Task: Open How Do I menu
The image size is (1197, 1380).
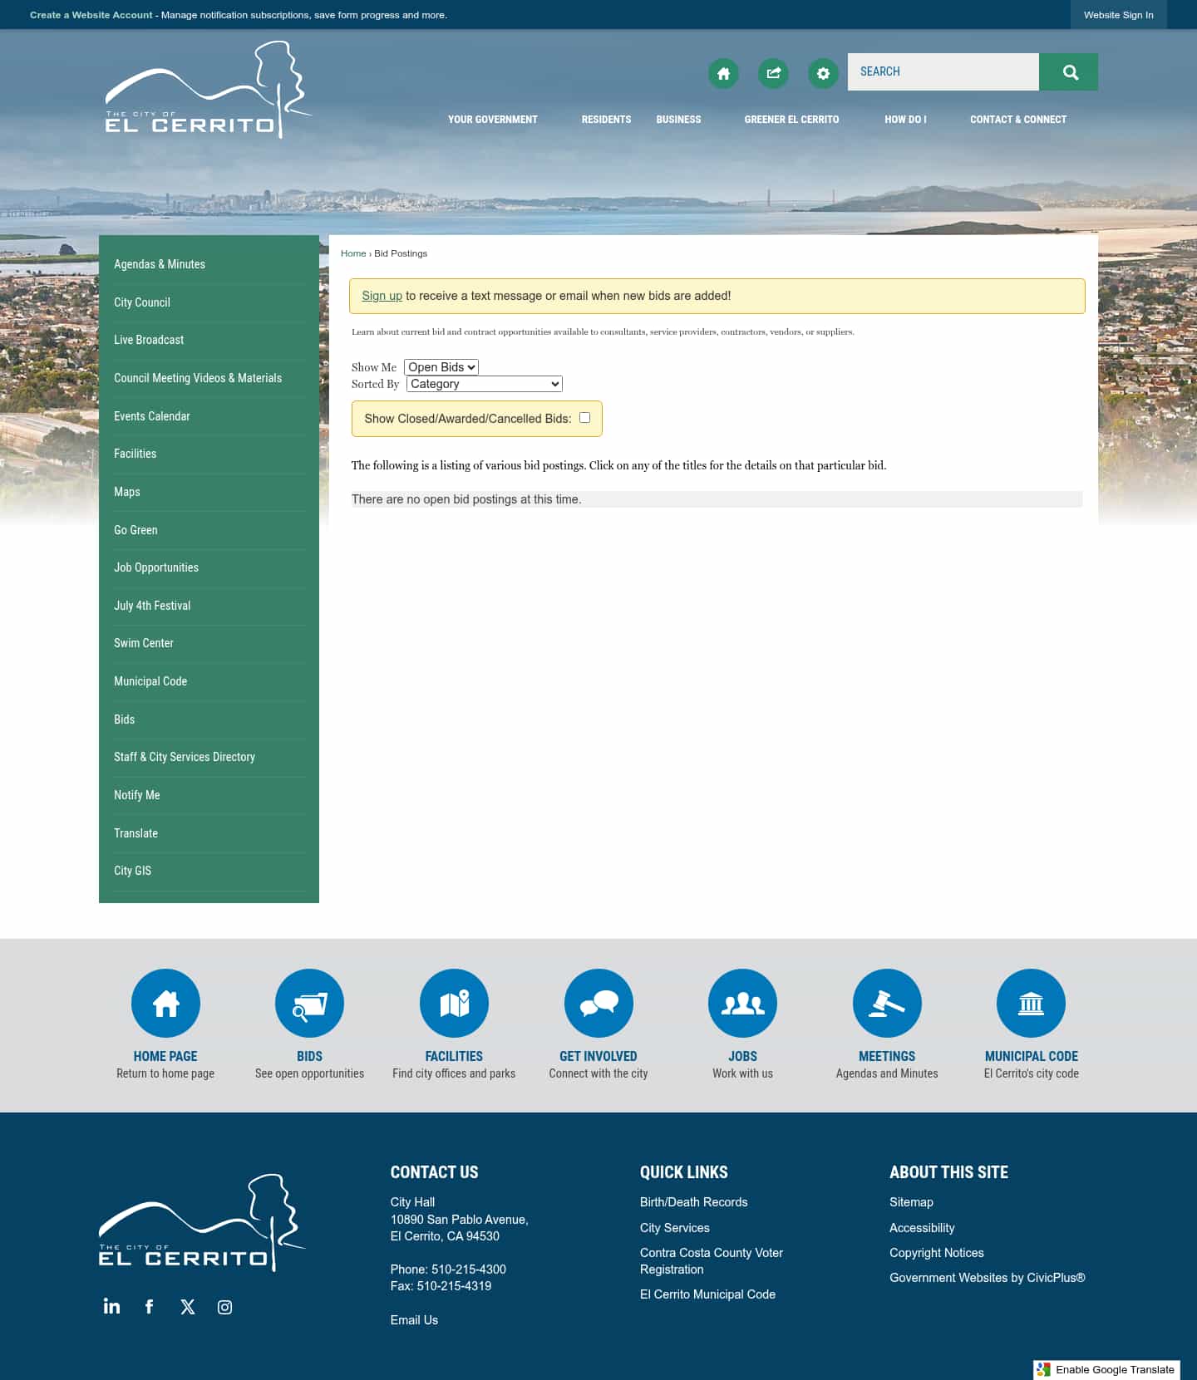Action: click(x=905, y=120)
